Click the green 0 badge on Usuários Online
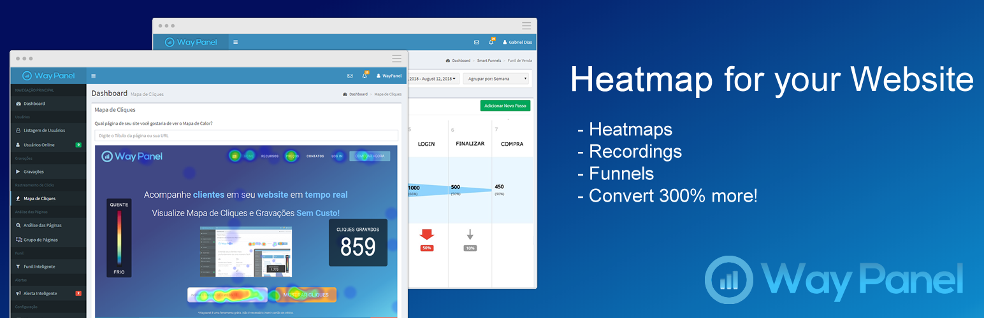 [x=78, y=145]
